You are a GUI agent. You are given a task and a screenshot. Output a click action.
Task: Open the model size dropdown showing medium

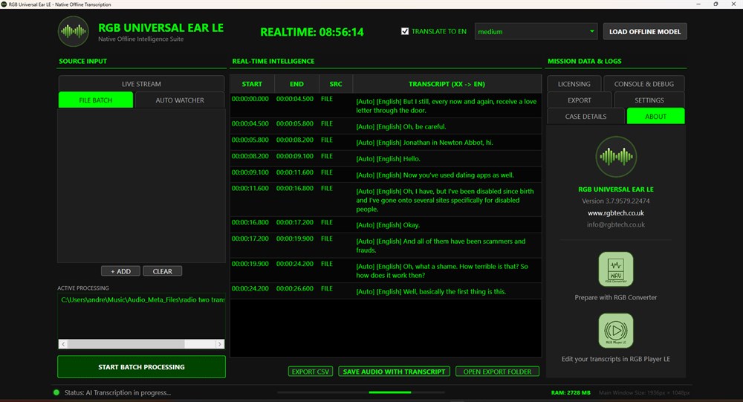[x=536, y=32]
